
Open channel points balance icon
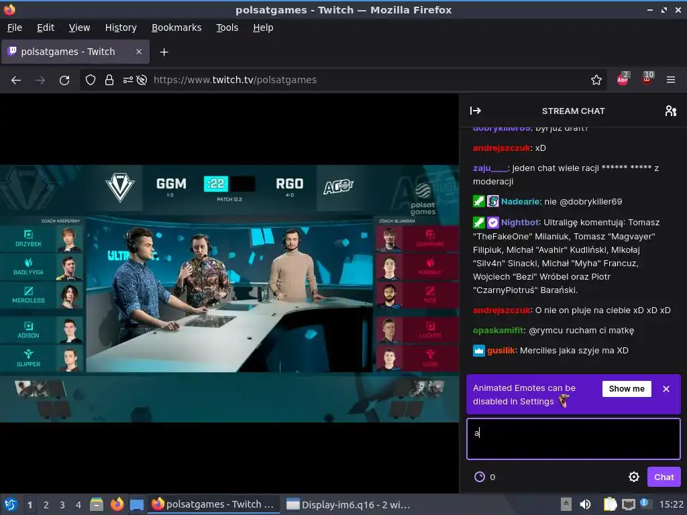click(x=480, y=477)
